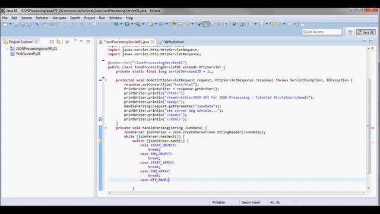Collapse the doGet method fold toggle
Viewport: 380px width, 214px height.
pyautogui.click(x=106, y=80)
